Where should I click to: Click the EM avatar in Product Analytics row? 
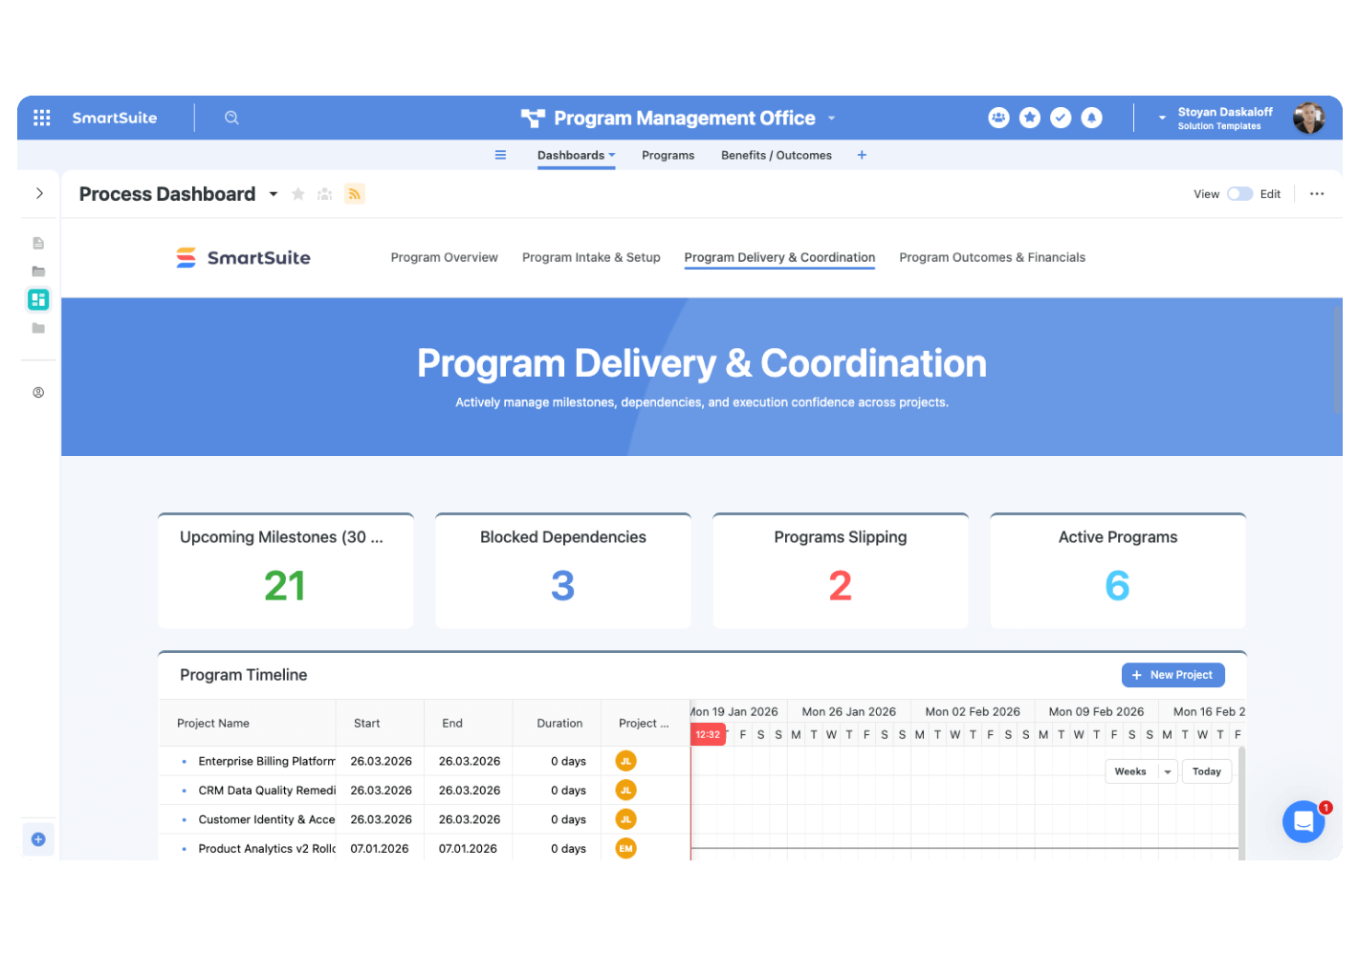coord(625,849)
